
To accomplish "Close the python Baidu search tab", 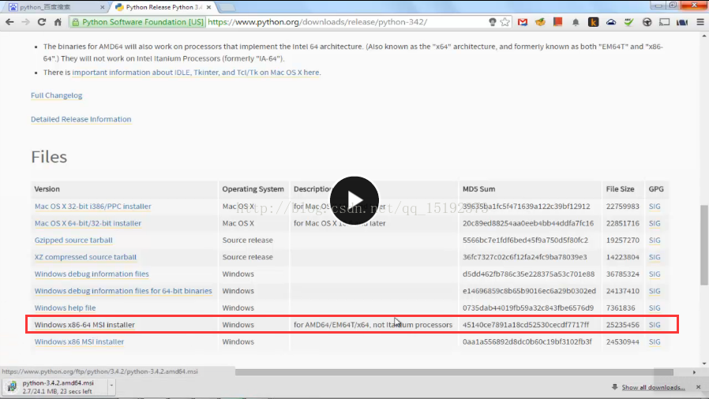I will tap(102, 7).
